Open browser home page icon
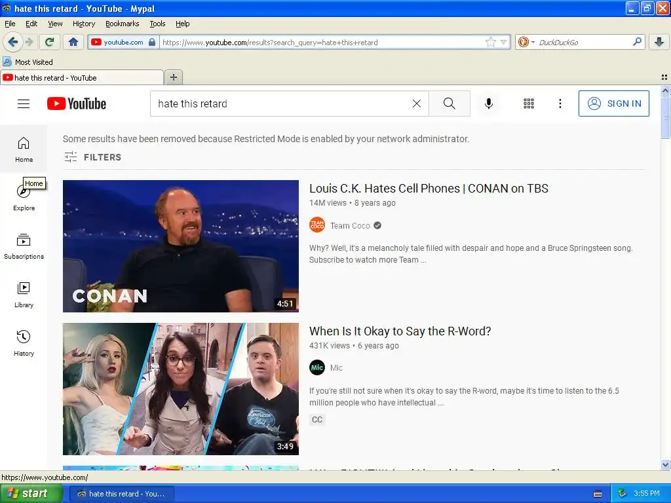Image resolution: width=671 pixels, height=503 pixels. coord(73,42)
